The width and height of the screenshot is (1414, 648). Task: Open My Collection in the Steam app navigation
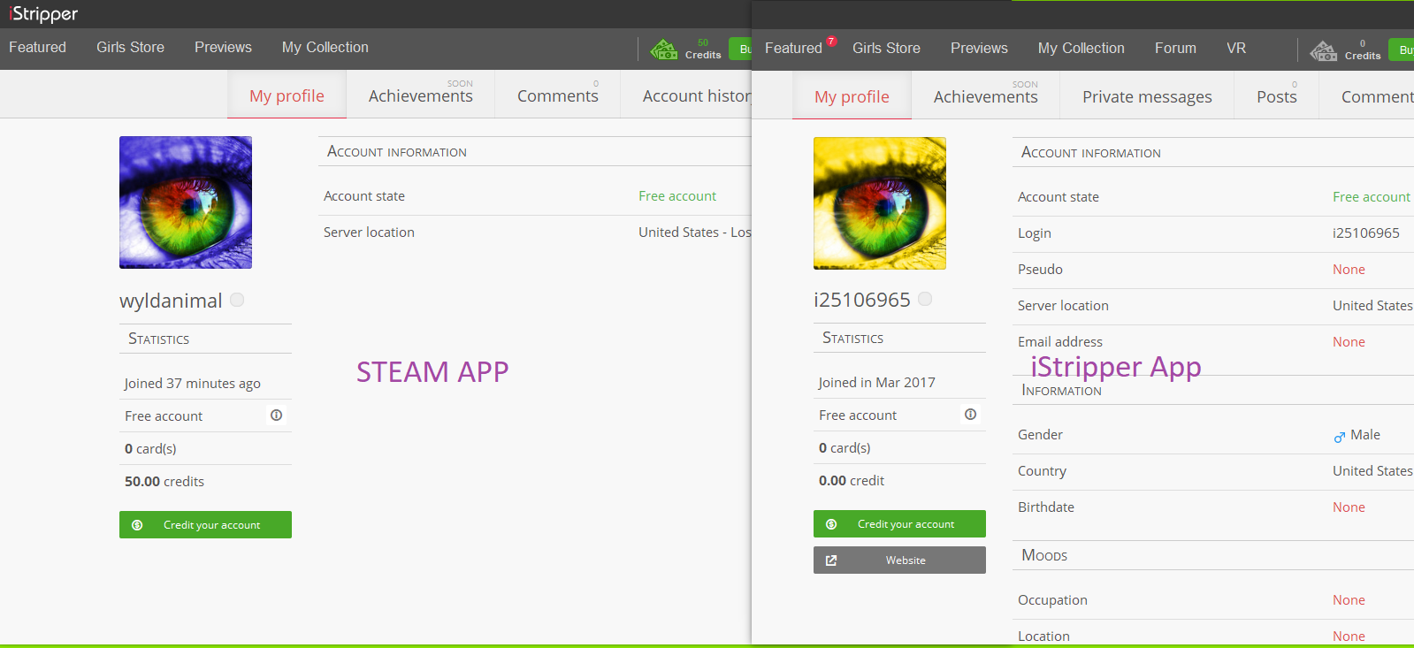tap(325, 48)
